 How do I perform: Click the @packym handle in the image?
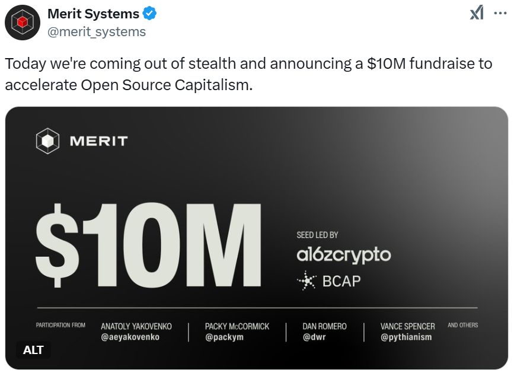point(225,337)
